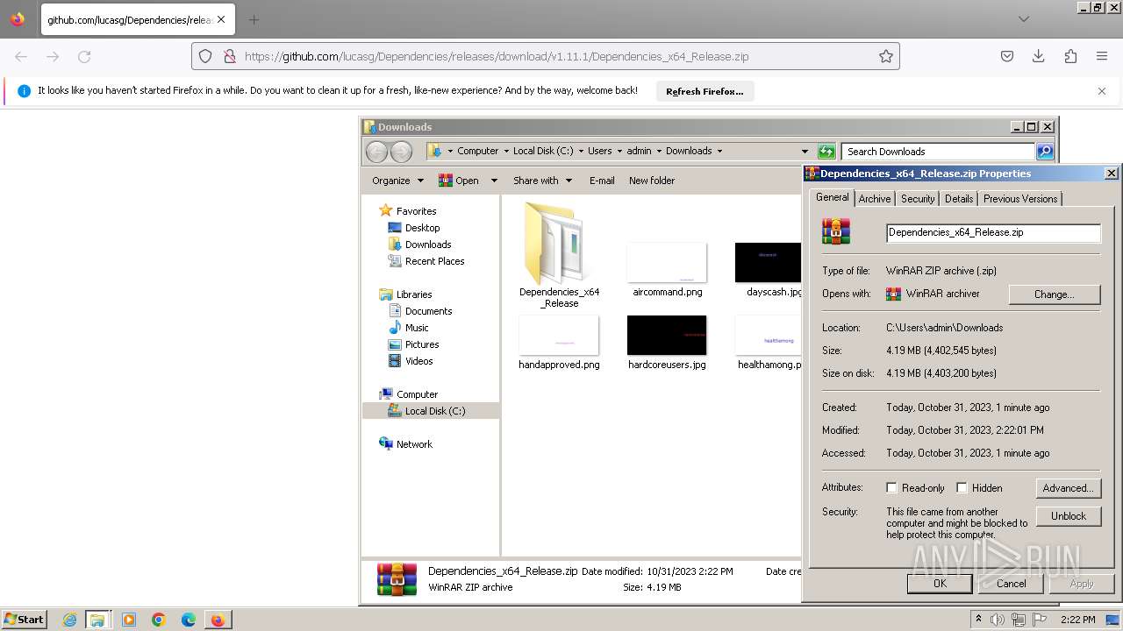The height and width of the screenshot is (631, 1123).
Task: Click WinRAR icon in Explorer details pane
Action: point(397,579)
